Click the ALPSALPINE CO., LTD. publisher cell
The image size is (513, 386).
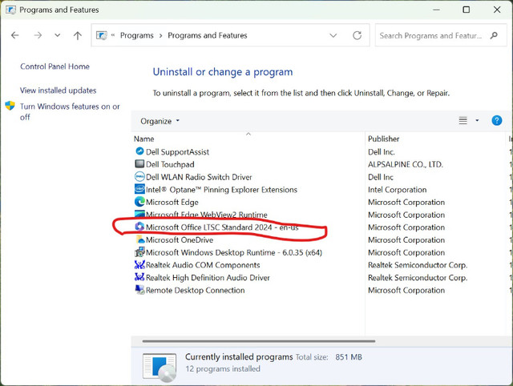406,164
